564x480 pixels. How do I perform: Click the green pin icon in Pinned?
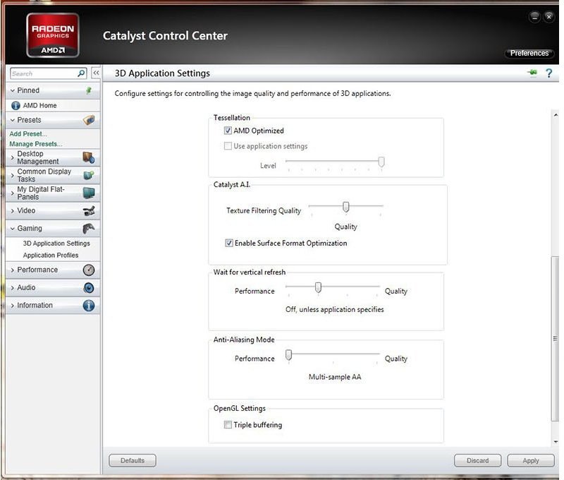89,90
